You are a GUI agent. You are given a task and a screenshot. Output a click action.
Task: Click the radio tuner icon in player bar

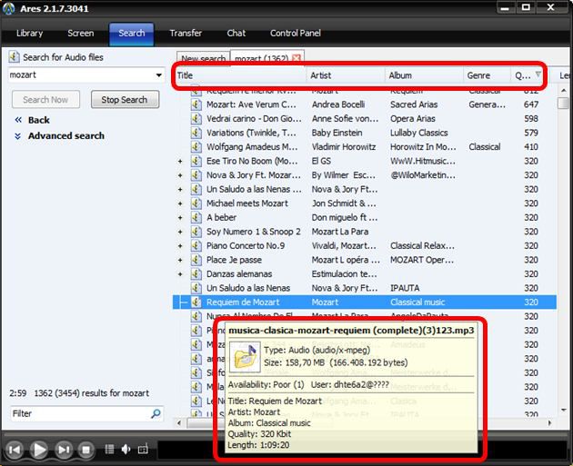click(143, 449)
